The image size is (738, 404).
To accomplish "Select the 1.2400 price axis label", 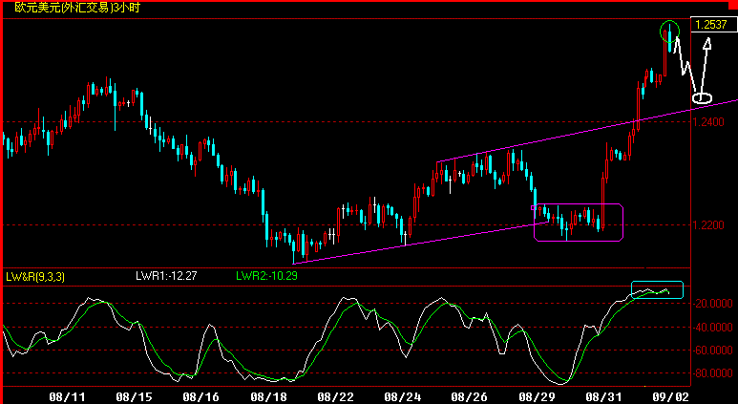I will tap(707, 122).
